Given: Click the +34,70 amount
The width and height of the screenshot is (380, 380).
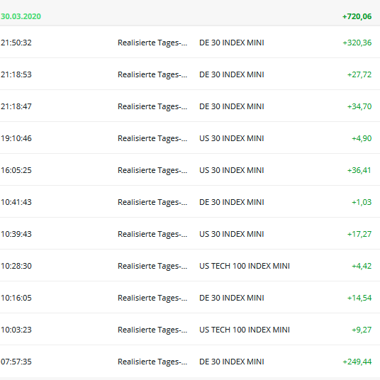Looking at the screenshot, I should [359, 106].
